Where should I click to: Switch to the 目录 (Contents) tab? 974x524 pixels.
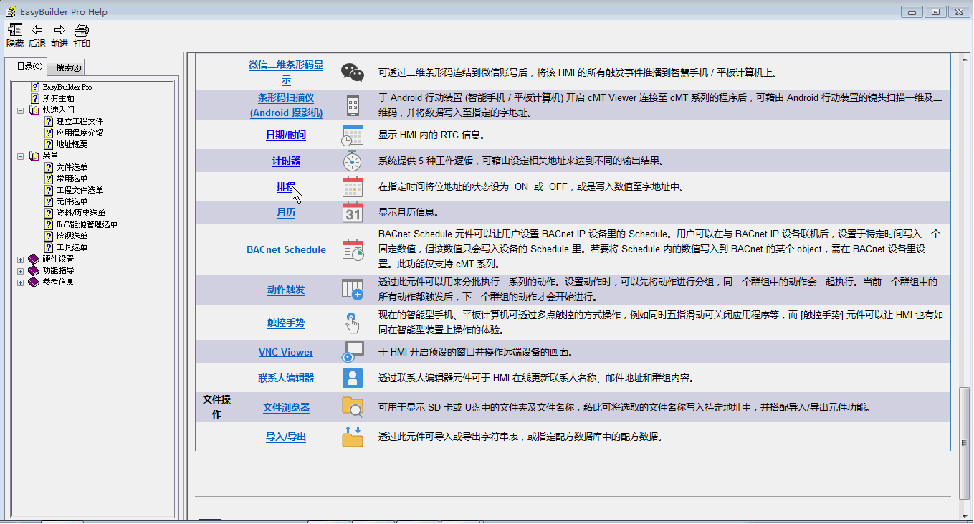click(27, 66)
